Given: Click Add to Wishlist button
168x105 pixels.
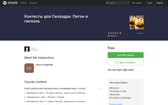Looking at the screenshot, I should (125, 62).
